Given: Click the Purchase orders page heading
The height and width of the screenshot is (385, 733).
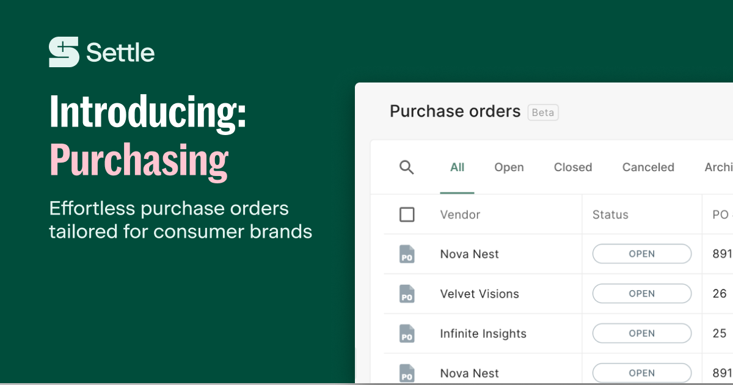Looking at the screenshot, I should click(455, 111).
